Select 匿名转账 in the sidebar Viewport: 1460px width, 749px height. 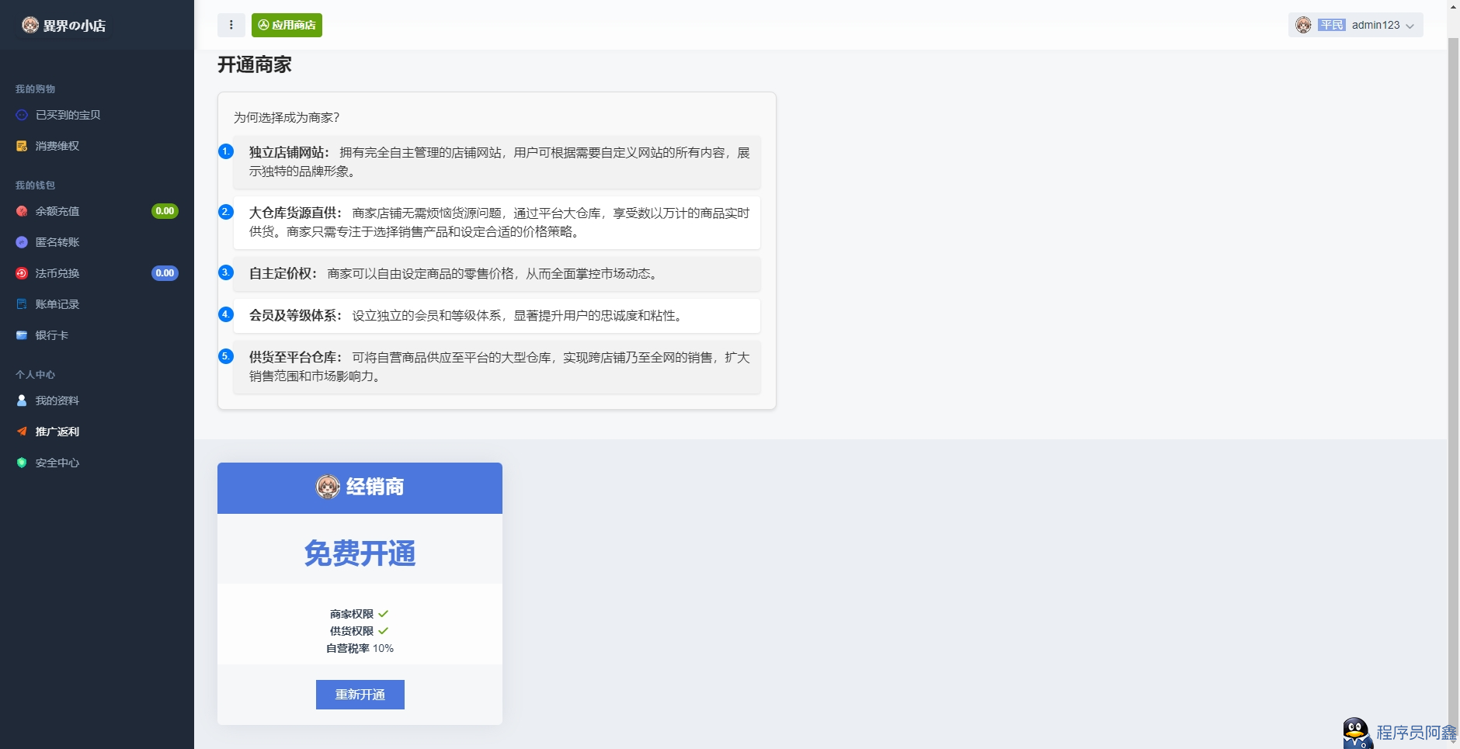coord(97,242)
